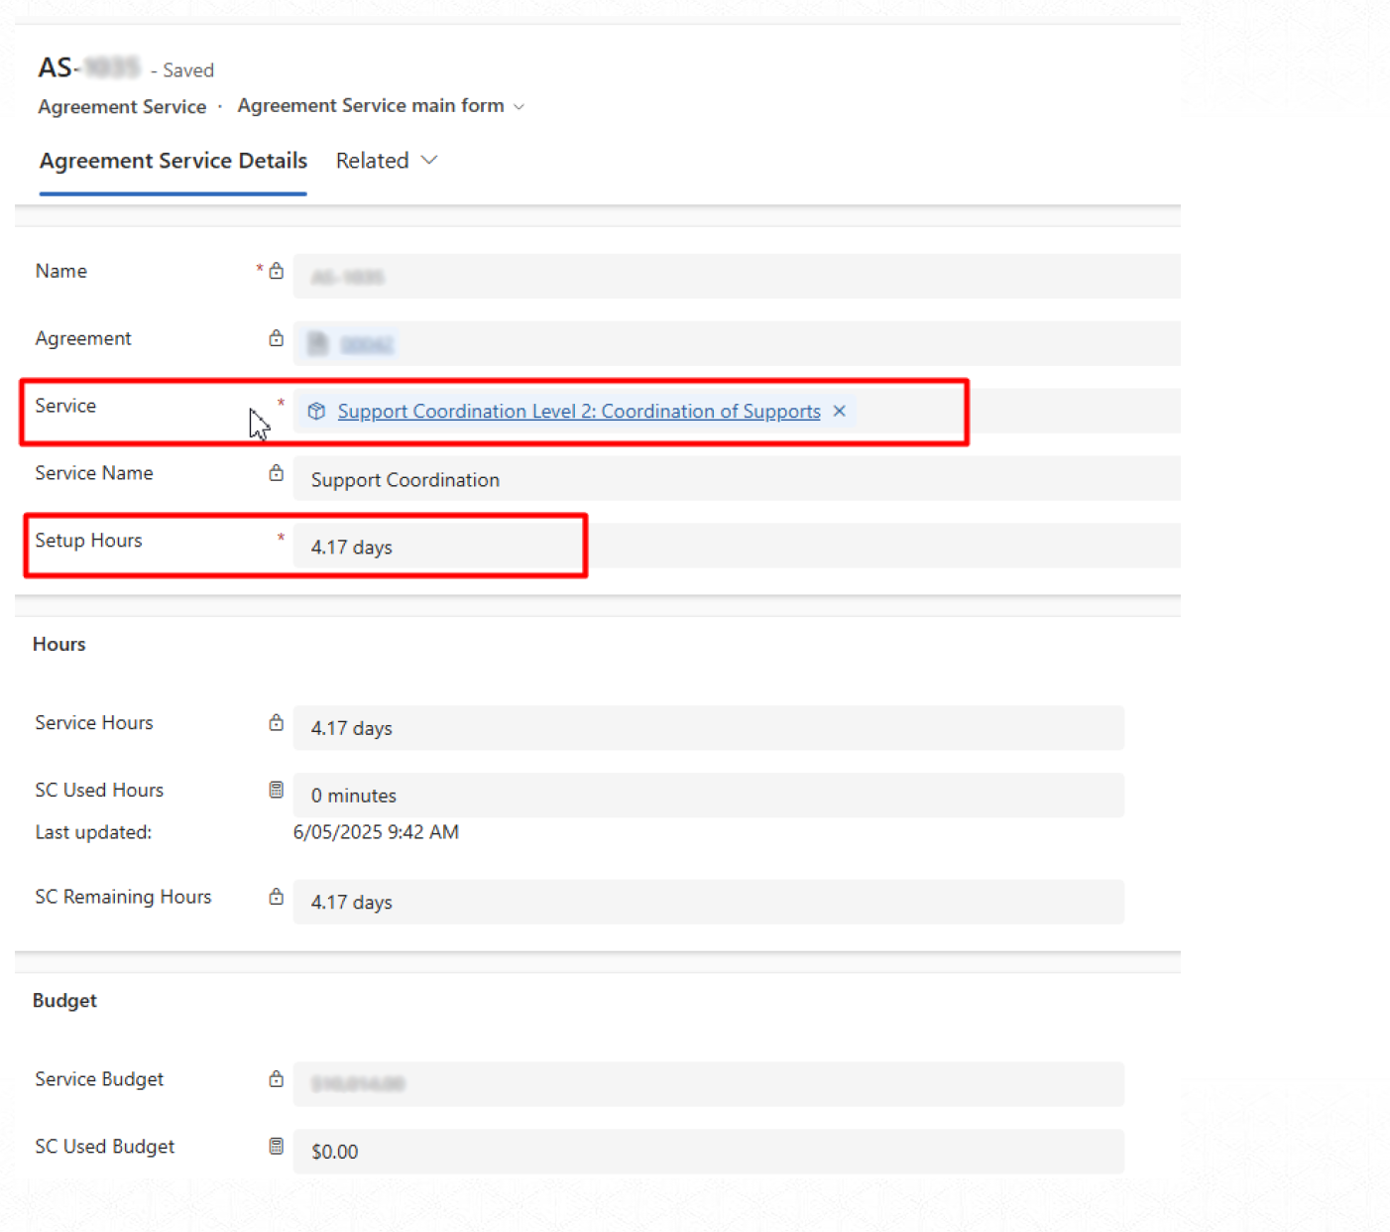Switch to Agreement Service Details tab
Screen dimensions: 1390x1232
tap(174, 161)
